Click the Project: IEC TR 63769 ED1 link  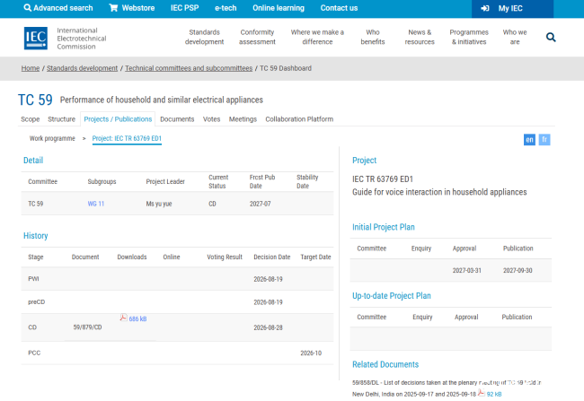[127, 138]
